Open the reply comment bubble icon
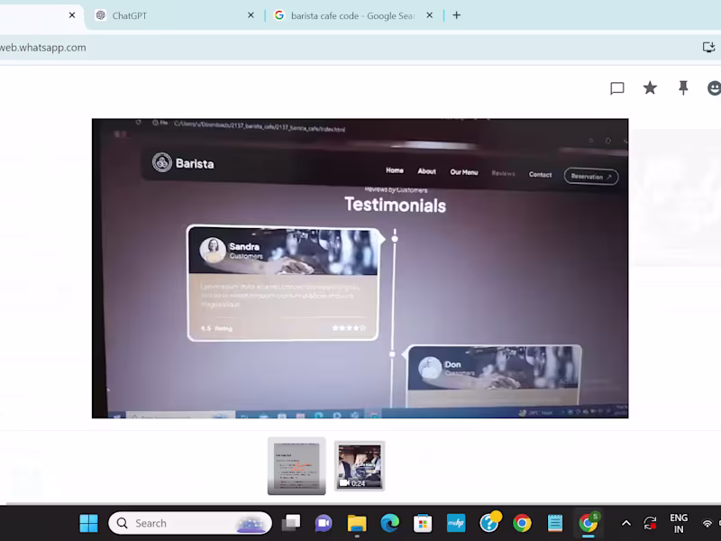The image size is (721, 541). point(617,87)
